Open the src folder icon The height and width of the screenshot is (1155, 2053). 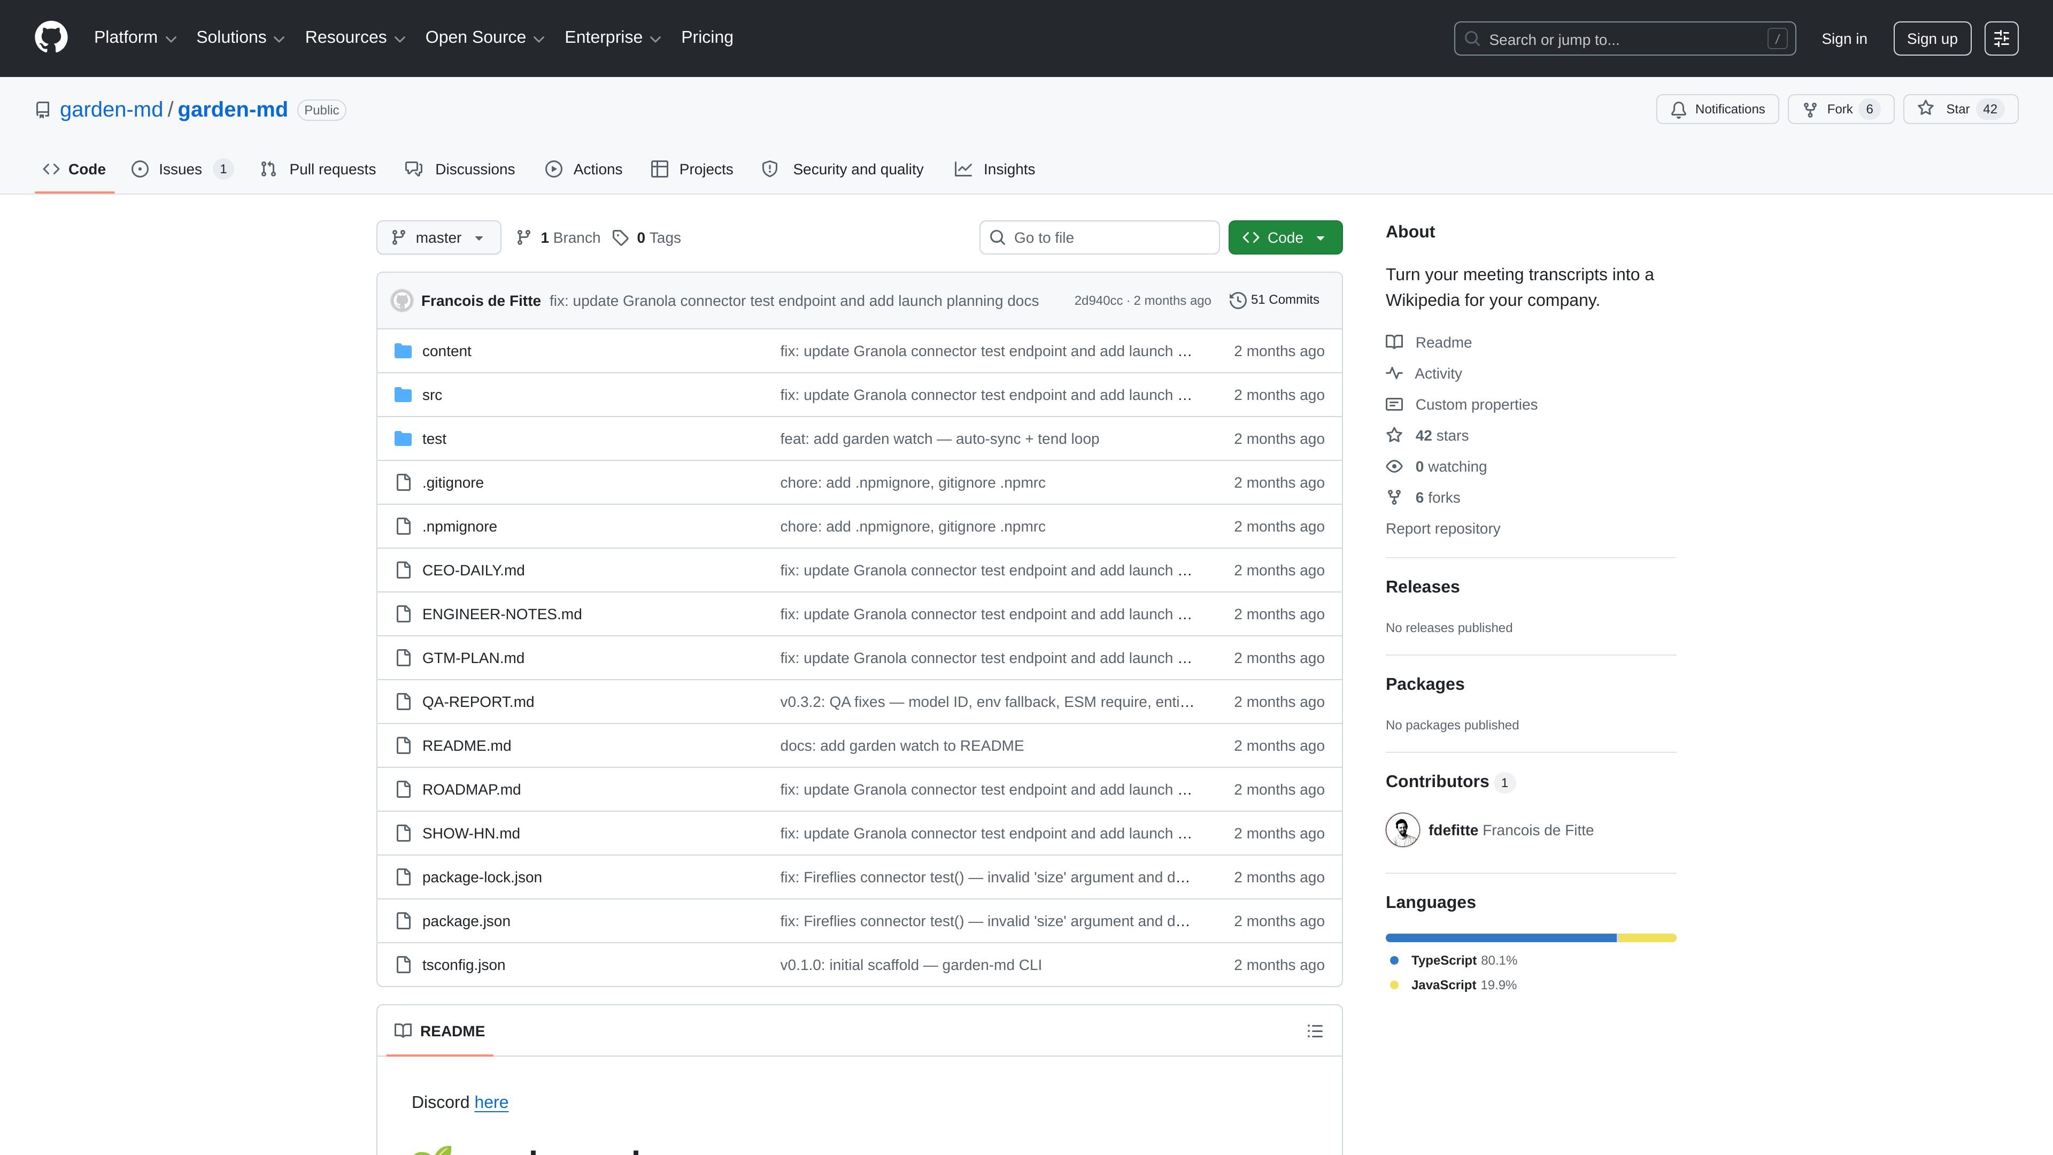[x=403, y=395]
